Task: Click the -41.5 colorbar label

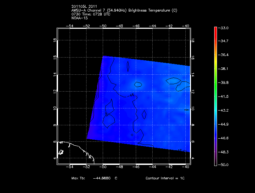Action: tap(224, 96)
